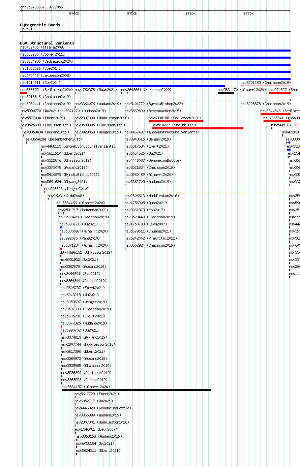
Task: Click the nsv4756905 (Quan2021) label
Action: click(146, 203)
